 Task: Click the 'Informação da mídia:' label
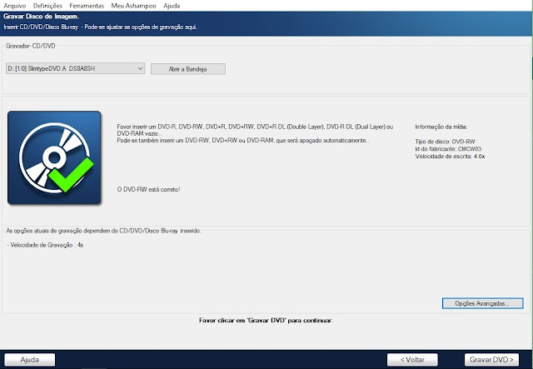click(x=441, y=127)
